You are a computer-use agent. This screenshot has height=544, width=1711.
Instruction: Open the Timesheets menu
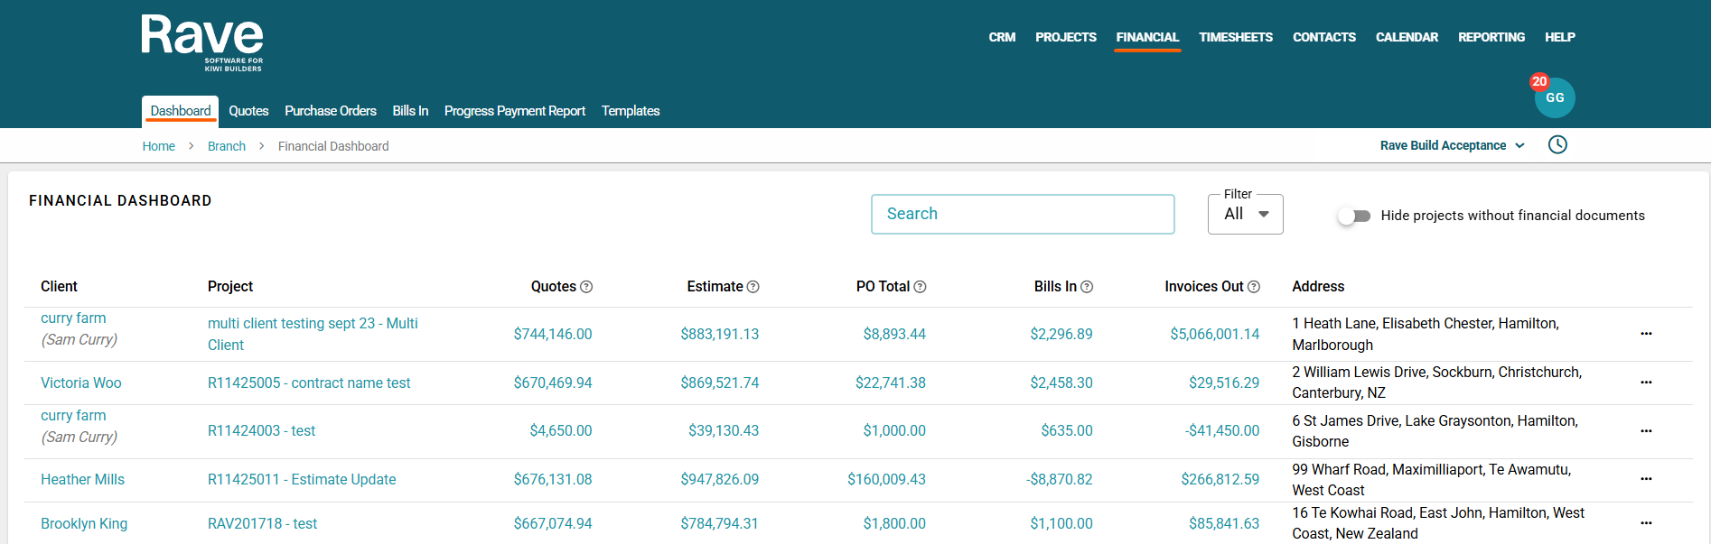click(x=1235, y=37)
